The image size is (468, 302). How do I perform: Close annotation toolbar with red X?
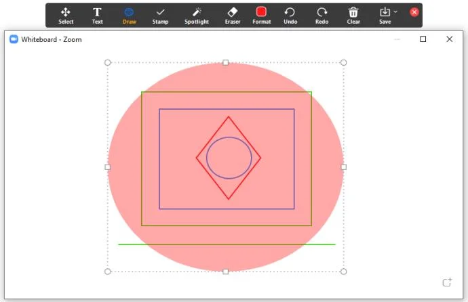click(x=414, y=12)
